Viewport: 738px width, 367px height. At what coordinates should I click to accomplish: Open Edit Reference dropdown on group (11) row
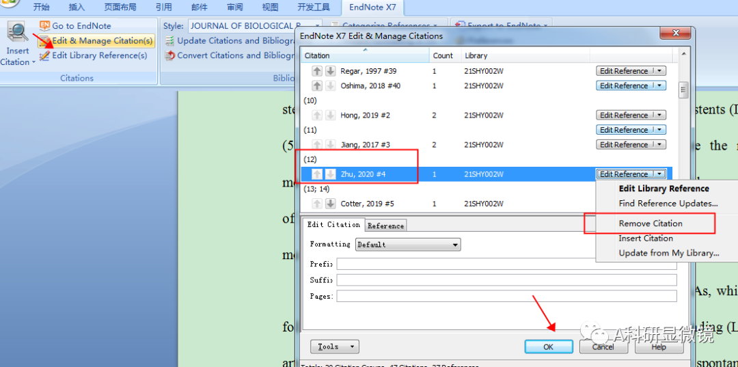click(659, 130)
